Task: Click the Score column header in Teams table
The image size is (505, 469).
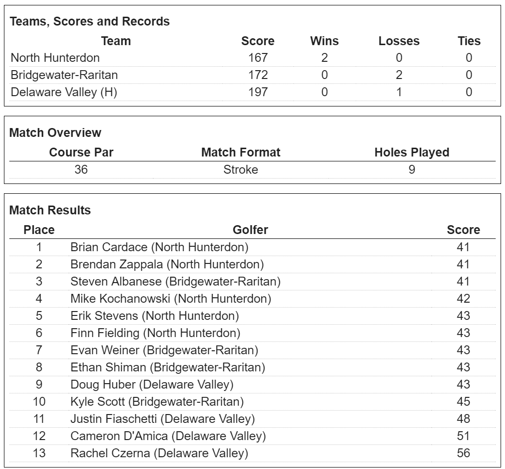Action: click(258, 41)
